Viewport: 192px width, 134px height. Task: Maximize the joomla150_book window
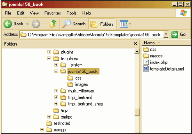tap(181, 4)
